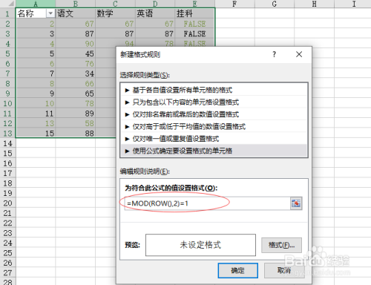Open the 格式(F)... format button
The height and width of the screenshot is (285, 371).
[x=281, y=245]
